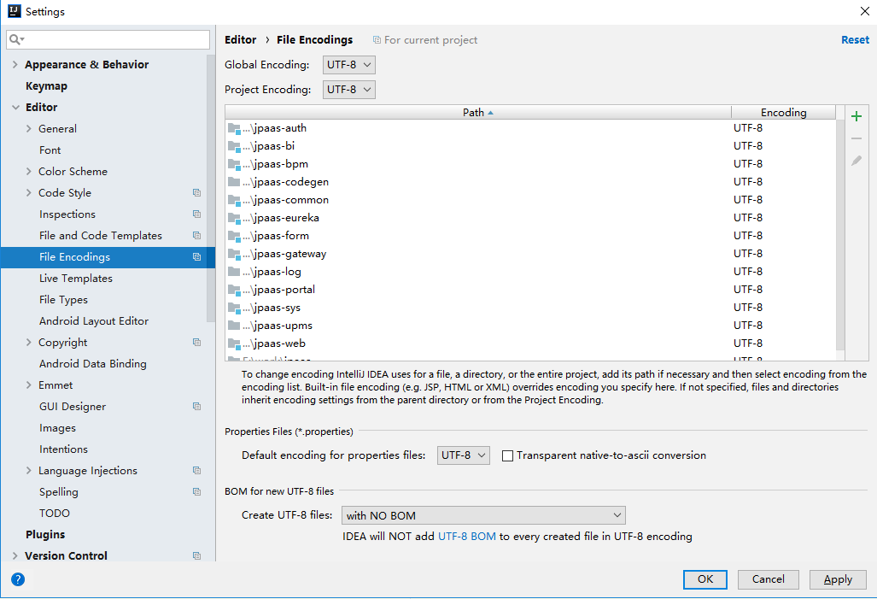The height and width of the screenshot is (599, 877).
Task: Expand the Language Injections node
Action: click(x=28, y=470)
